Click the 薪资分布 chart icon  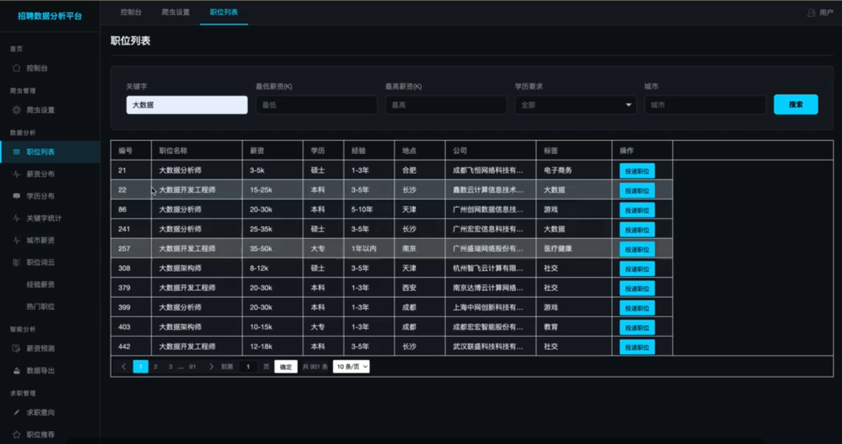click(16, 174)
